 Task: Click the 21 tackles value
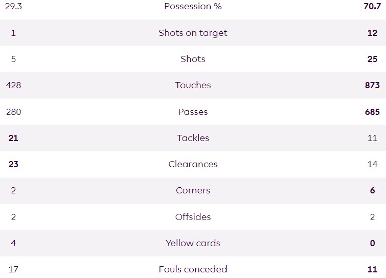coord(13,138)
